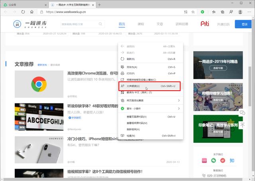Viewport: 255px width, 181px height.
Task: Open the floating WeChat chat bubbles icon
Action: (242, 113)
